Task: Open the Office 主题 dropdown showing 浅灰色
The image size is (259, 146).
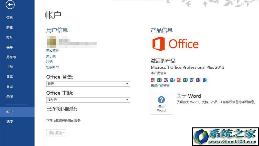Action: pos(88,100)
